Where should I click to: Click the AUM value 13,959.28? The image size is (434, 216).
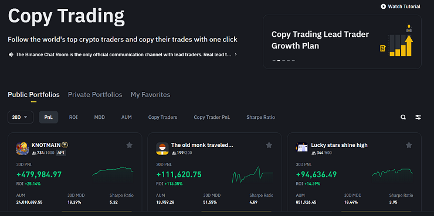(165, 202)
